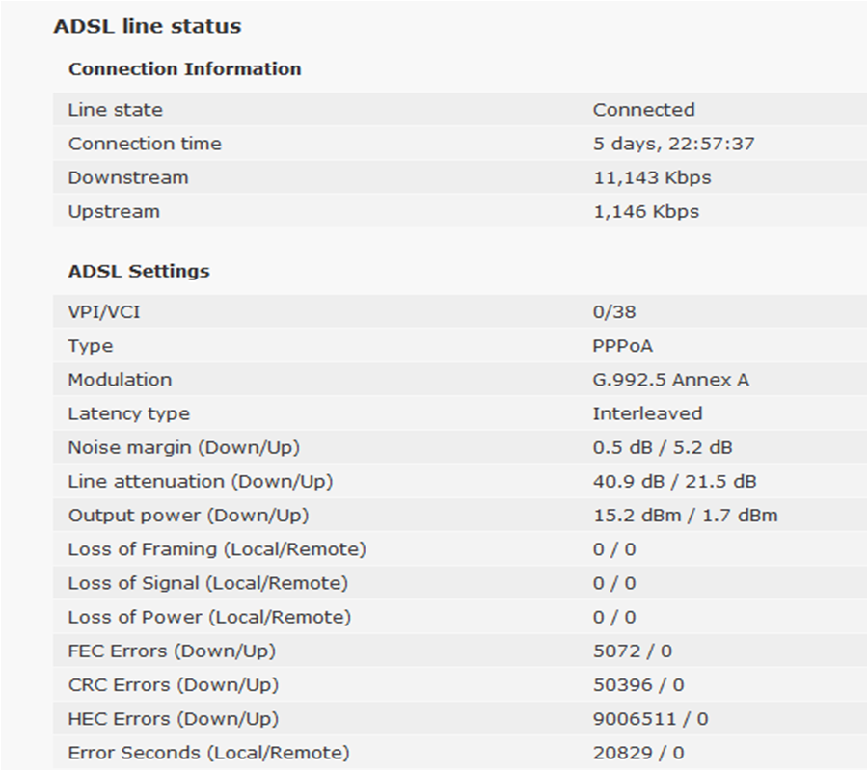Click the 'Connection Information' section title

click(185, 69)
